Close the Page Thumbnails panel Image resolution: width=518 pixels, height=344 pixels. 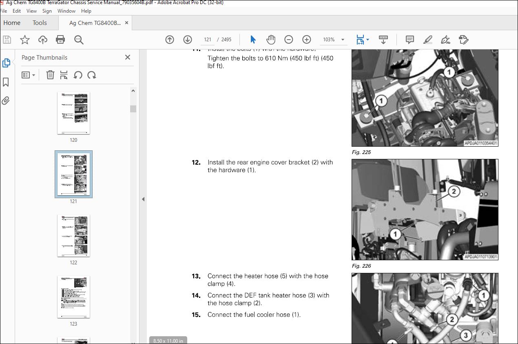pyautogui.click(x=128, y=58)
